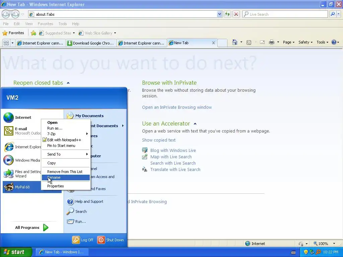Click the Back navigation arrow
This screenshot has height=257, width=343.
[6, 14]
